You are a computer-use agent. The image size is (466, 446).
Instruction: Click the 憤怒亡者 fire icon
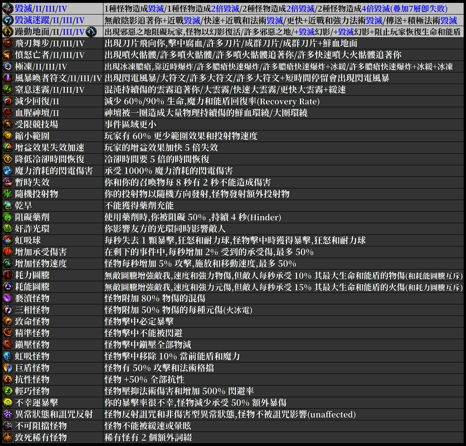click(8, 55)
